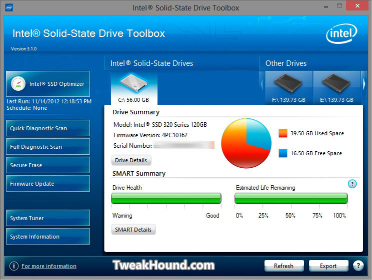Click the blue Free Space swatch

(283, 153)
